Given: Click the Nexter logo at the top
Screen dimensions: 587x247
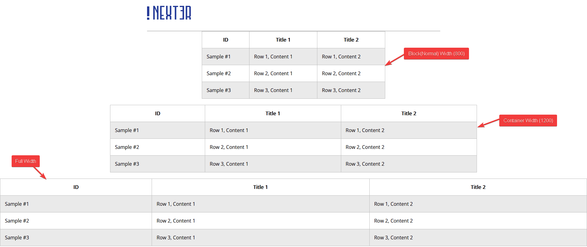Looking at the screenshot, I should (x=169, y=13).
